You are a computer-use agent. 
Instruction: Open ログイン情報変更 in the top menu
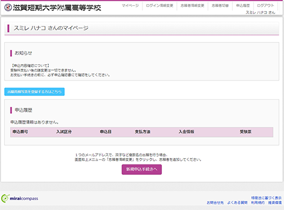[159, 6]
